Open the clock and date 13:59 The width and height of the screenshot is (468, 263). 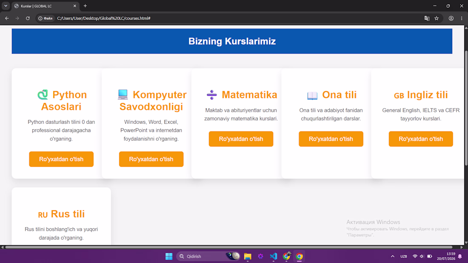tap(446, 256)
